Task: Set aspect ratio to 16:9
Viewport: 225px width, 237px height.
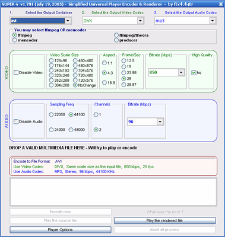Action: pos(104,82)
